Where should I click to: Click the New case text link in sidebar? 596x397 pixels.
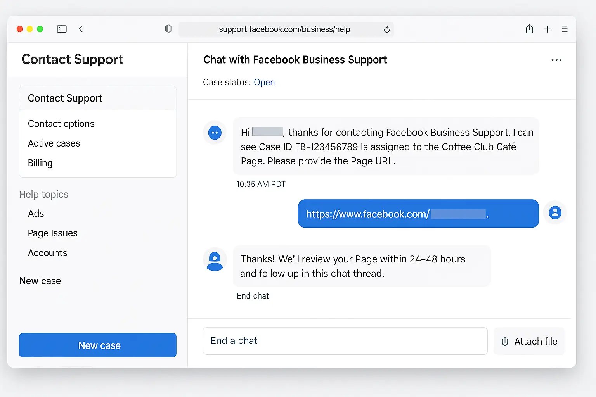[40, 281]
